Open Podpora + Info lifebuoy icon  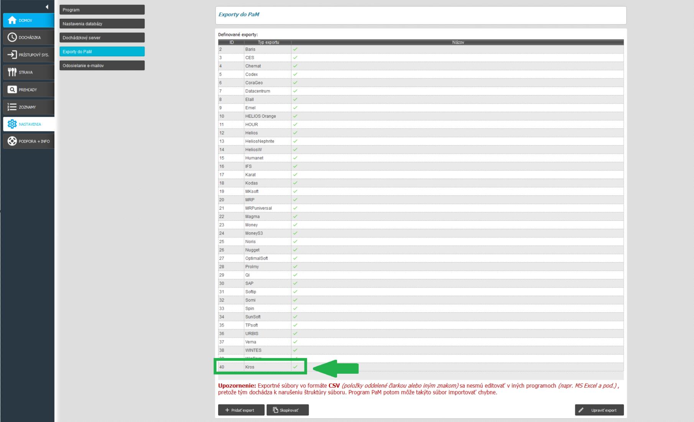[x=12, y=141]
